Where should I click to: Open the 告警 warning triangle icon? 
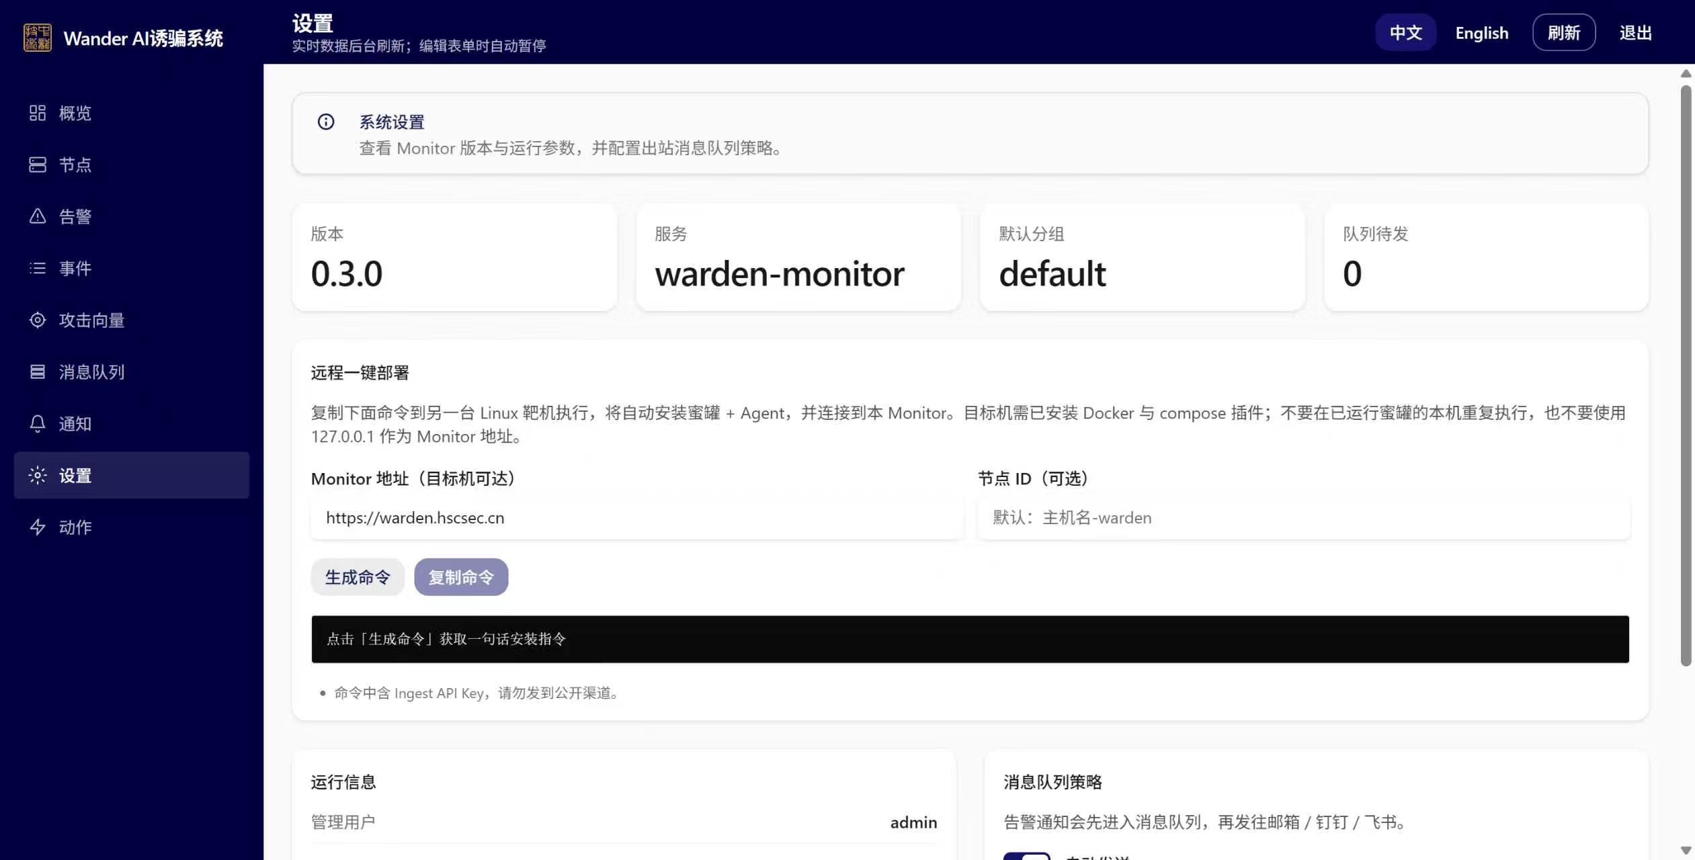tap(38, 216)
